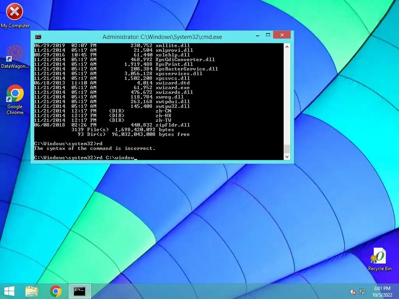Click the xmllite.dll listing line
This screenshot has height=299, width=399.
tap(112, 46)
